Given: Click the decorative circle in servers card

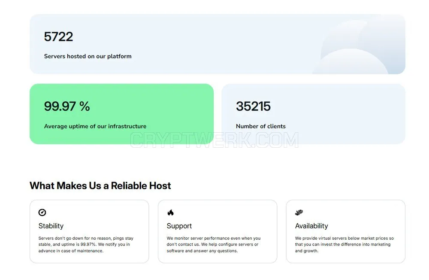Looking at the screenshot, I should point(352,61).
